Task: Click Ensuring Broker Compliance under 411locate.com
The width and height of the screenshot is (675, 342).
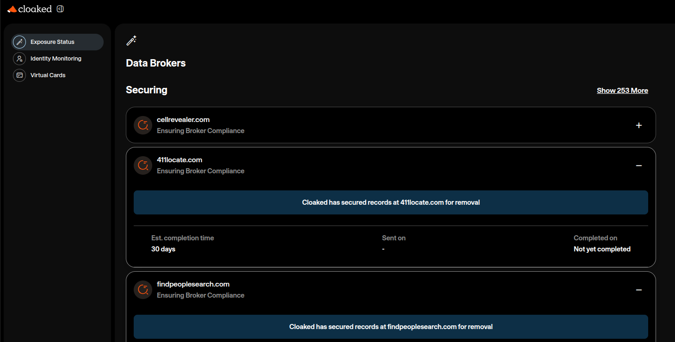Action: click(x=201, y=171)
